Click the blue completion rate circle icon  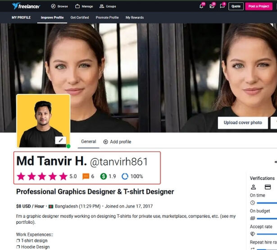point(125,176)
